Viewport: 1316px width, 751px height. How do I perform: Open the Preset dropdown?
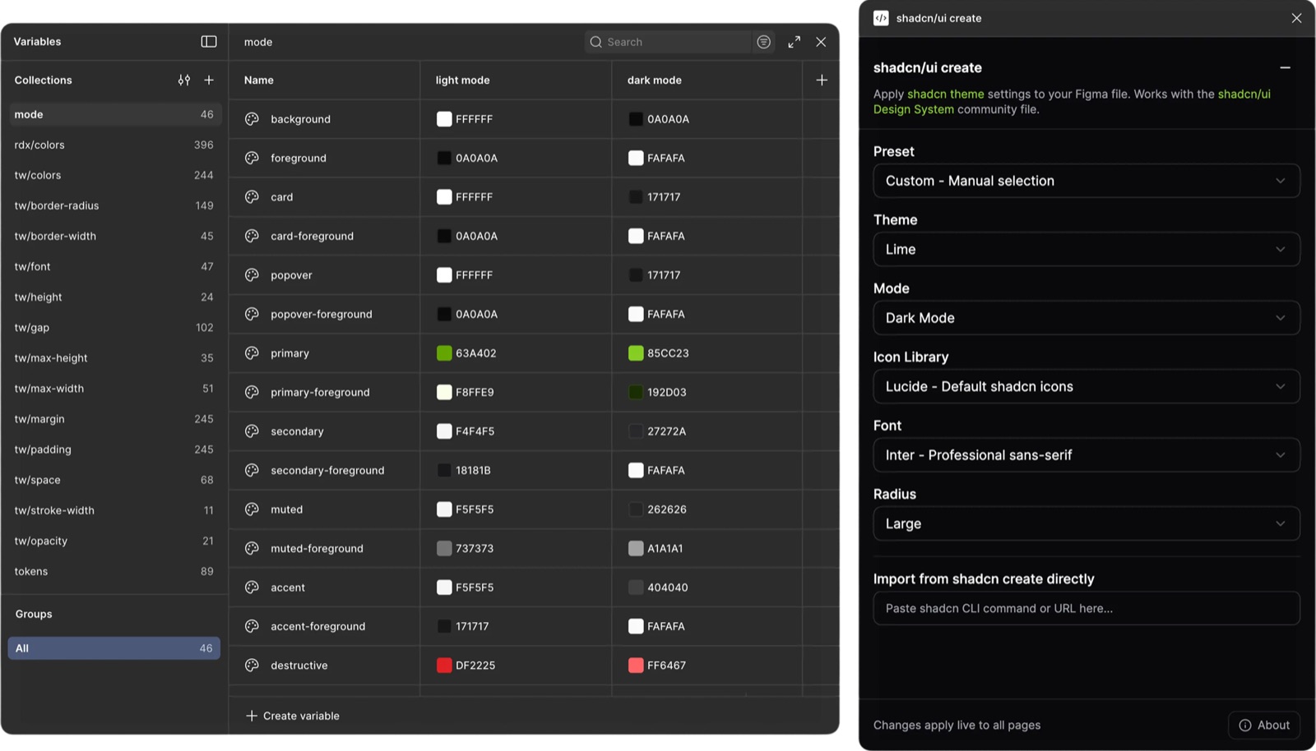1087,181
